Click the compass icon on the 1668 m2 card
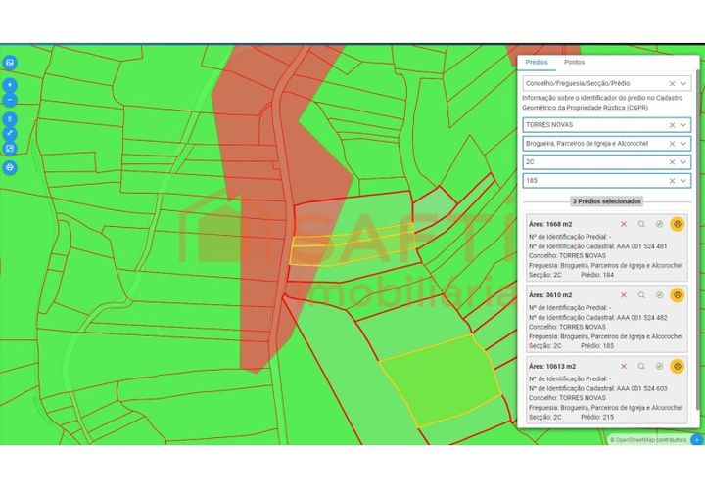The width and height of the screenshot is (705, 489). 659,224
